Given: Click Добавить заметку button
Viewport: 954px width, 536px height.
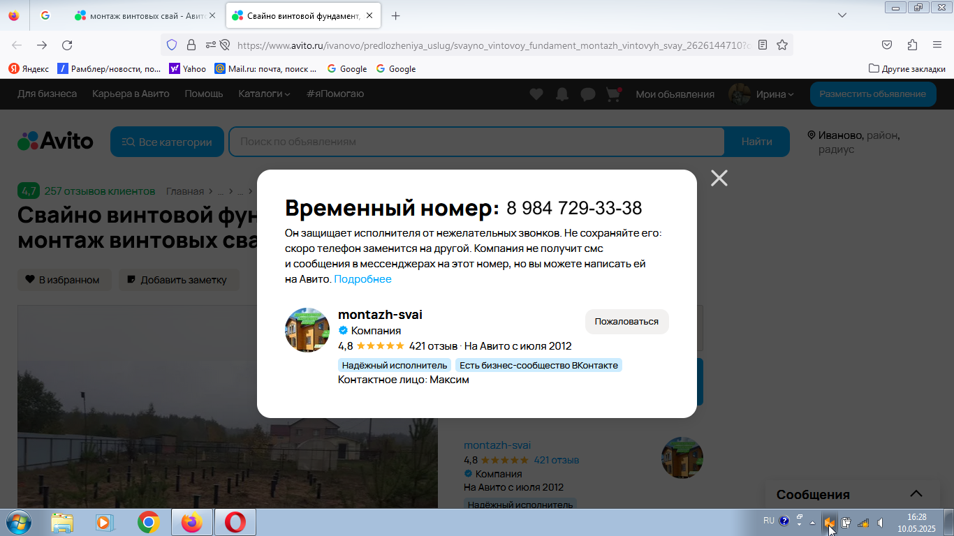Looking at the screenshot, I should 178,280.
